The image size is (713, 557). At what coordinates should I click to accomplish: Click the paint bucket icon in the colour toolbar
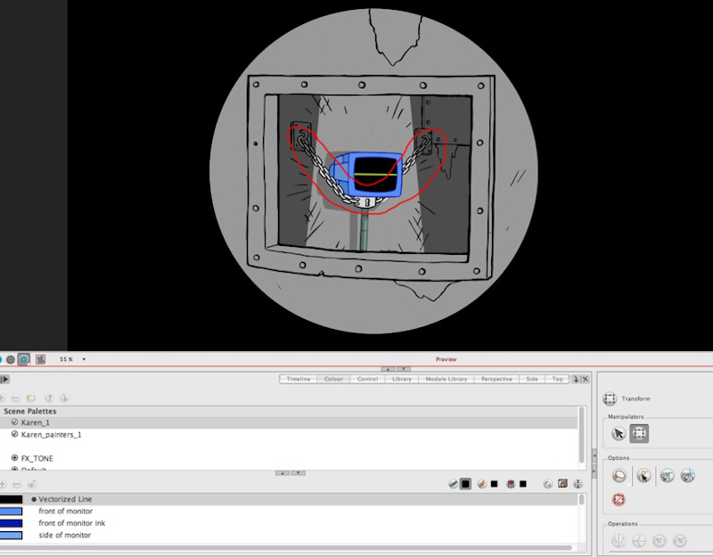511,484
